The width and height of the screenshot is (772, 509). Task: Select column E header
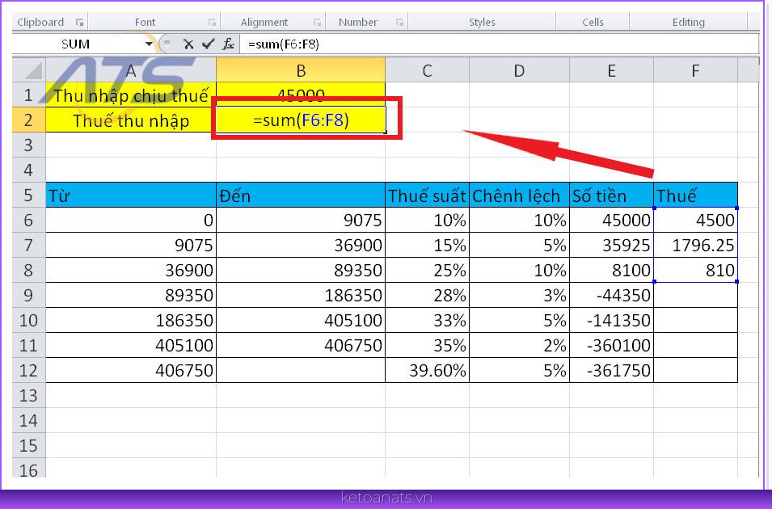(611, 70)
